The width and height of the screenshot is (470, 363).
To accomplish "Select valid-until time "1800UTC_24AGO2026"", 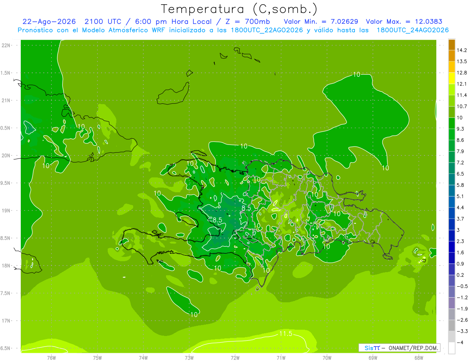I will point(412,30).
